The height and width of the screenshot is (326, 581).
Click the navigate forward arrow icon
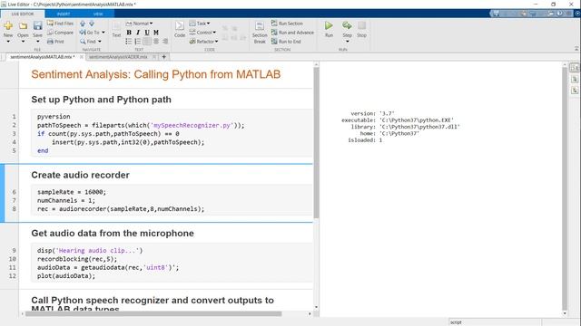(92, 24)
